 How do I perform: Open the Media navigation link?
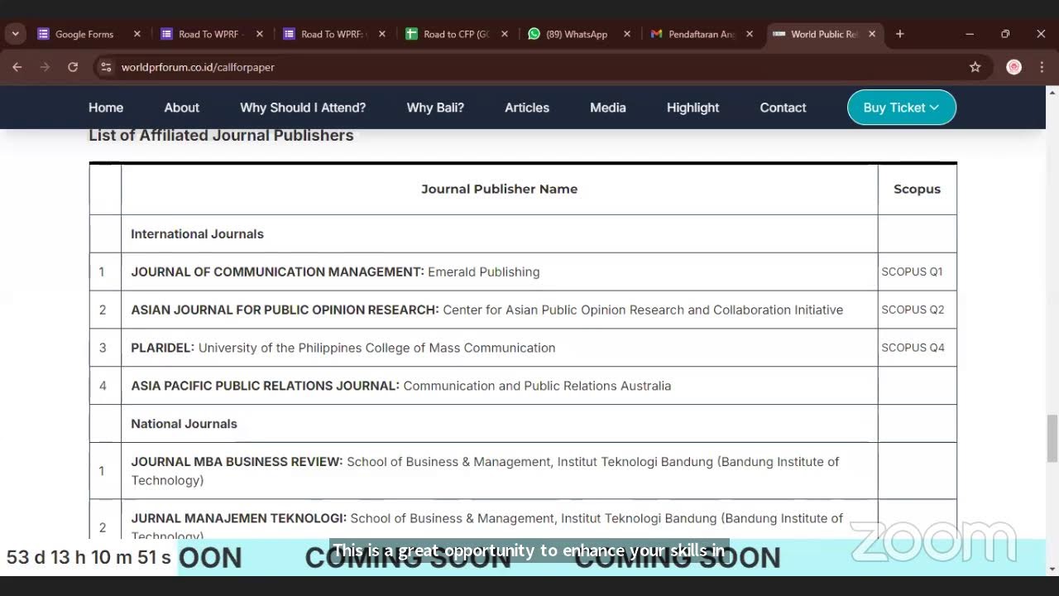pos(608,108)
